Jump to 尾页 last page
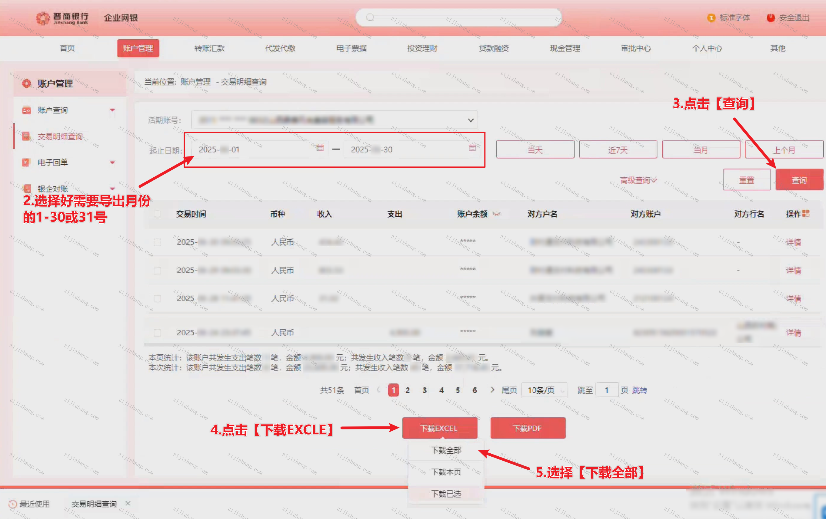826x519 pixels. (x=509, y=390)
